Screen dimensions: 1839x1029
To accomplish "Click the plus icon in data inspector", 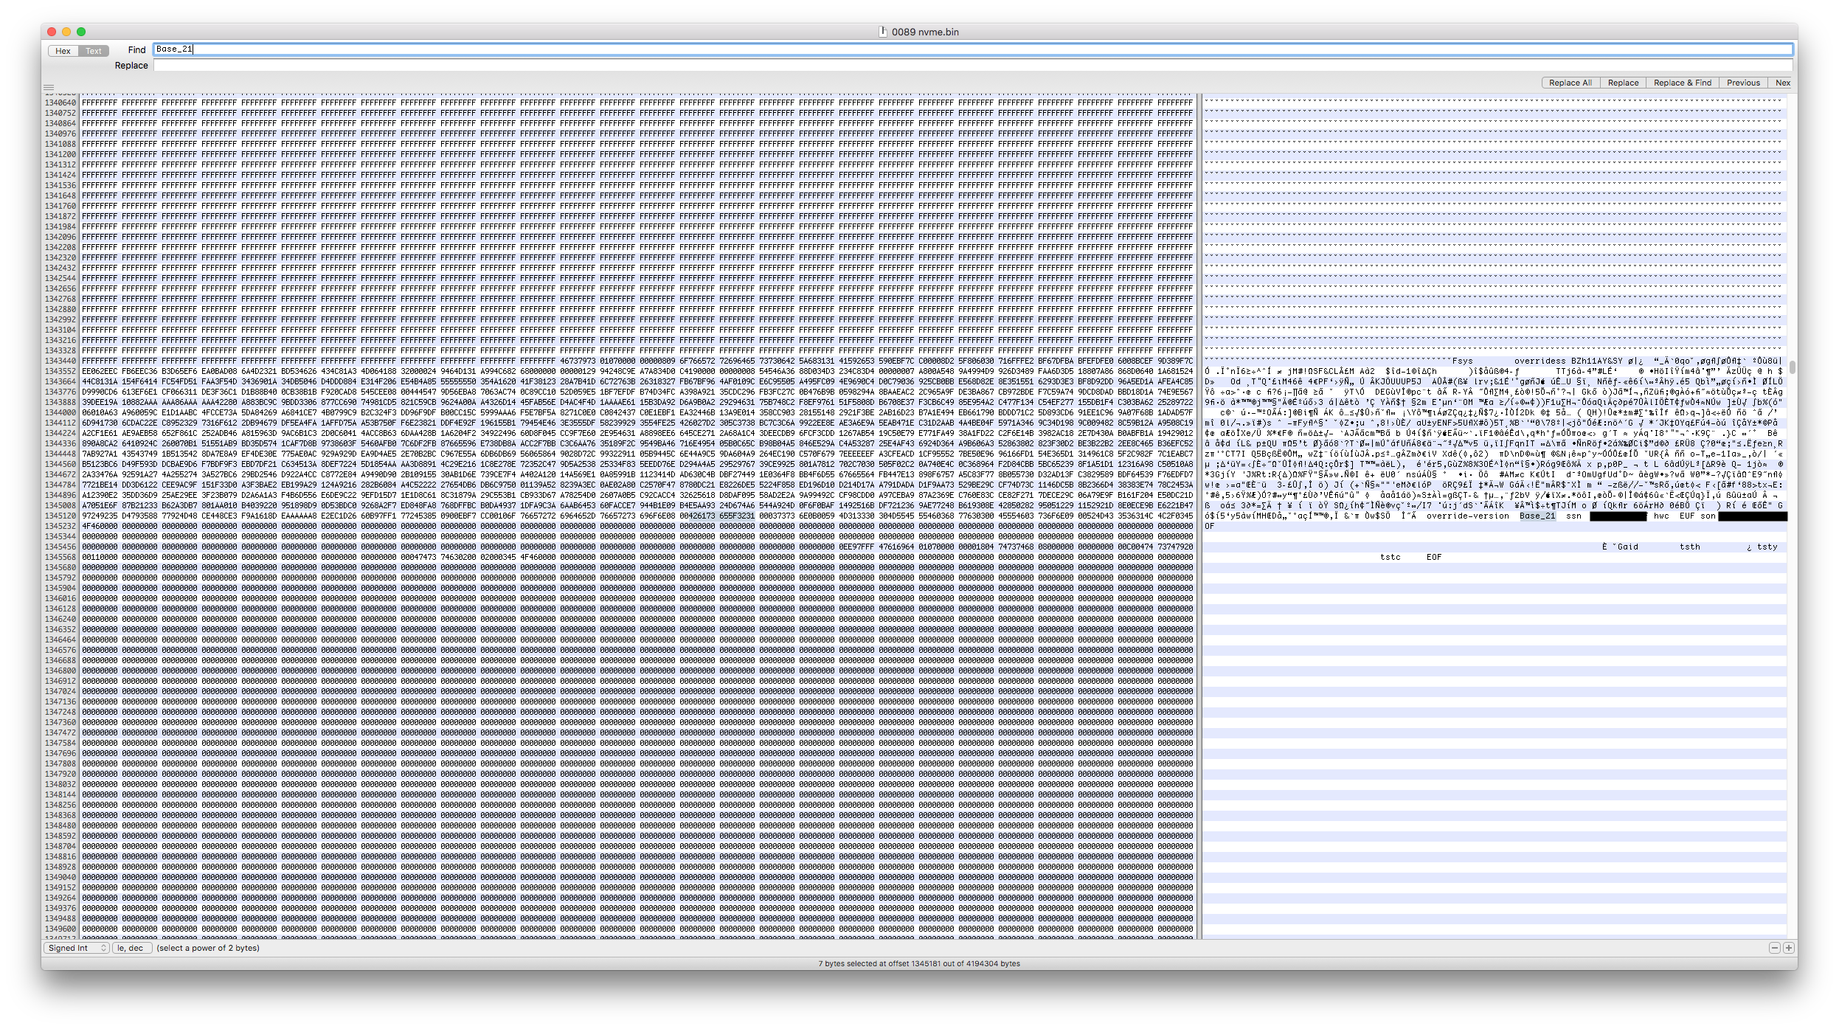I will 1788,948.
